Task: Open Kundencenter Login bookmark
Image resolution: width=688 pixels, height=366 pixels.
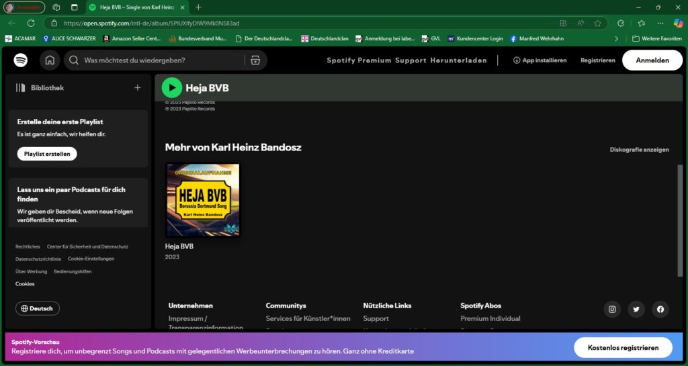Action: (475, 38)
